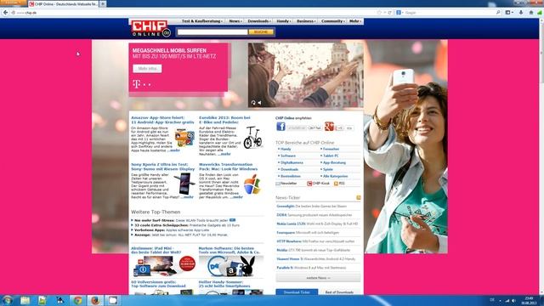
Task: Expand the Mehr navigation menu
Action: point(355,21)
